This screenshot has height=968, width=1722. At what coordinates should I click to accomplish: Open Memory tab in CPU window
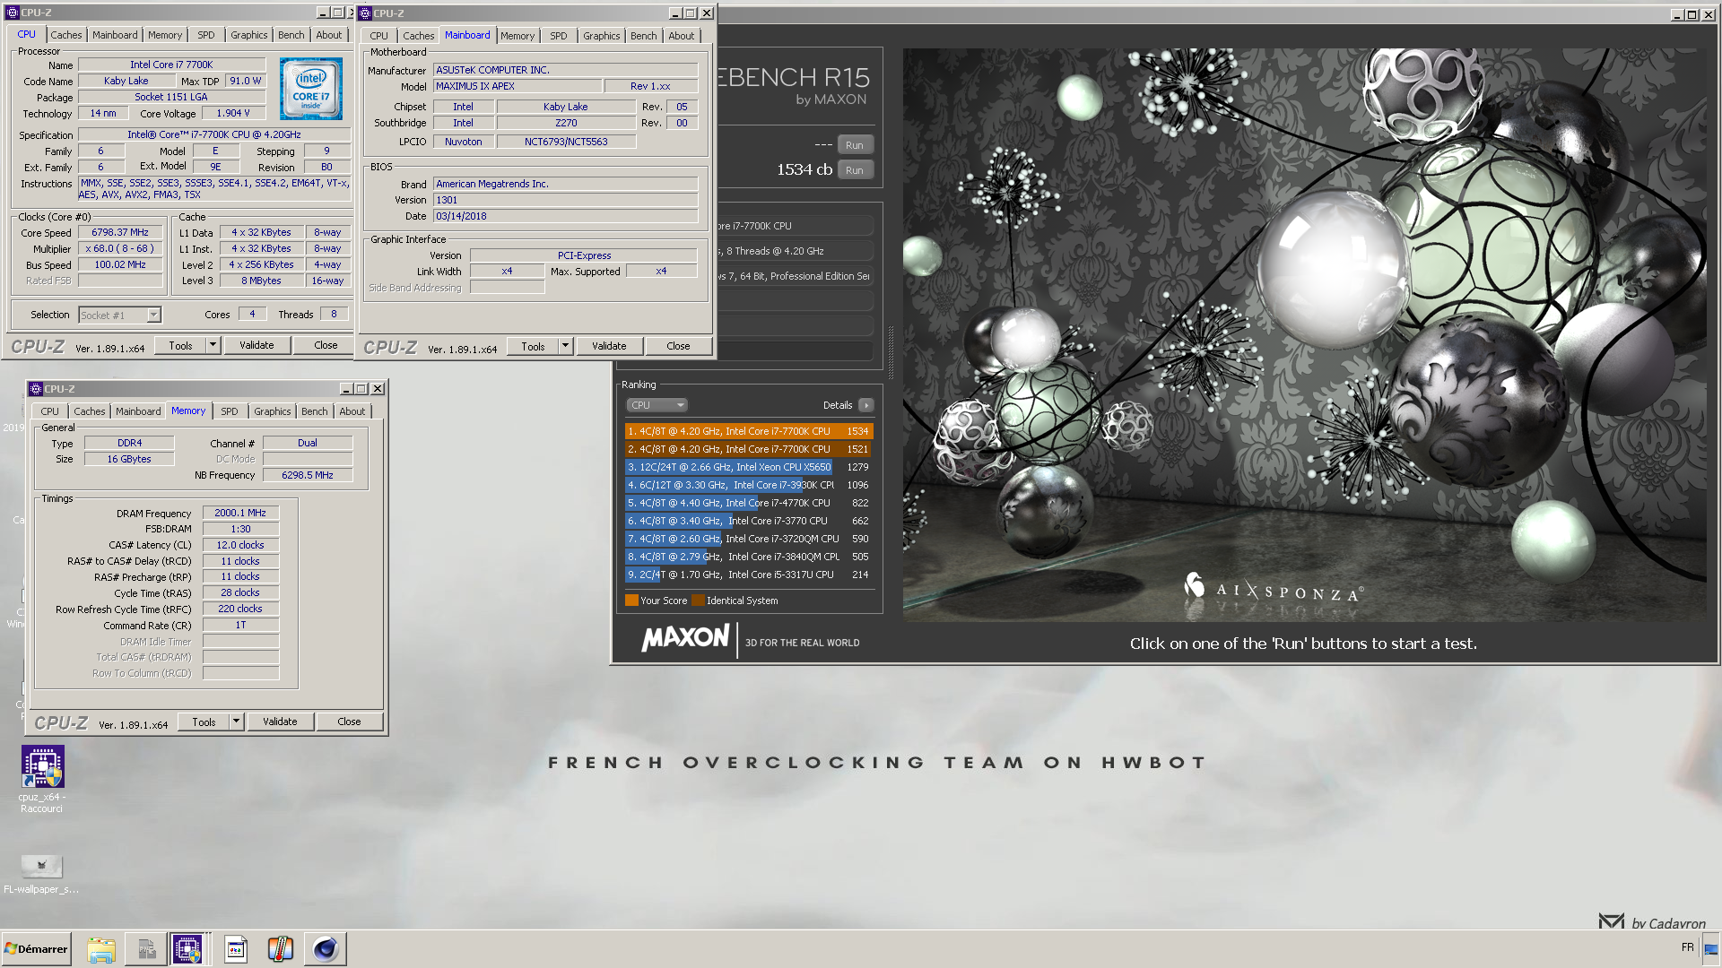(x=165, y=35)
